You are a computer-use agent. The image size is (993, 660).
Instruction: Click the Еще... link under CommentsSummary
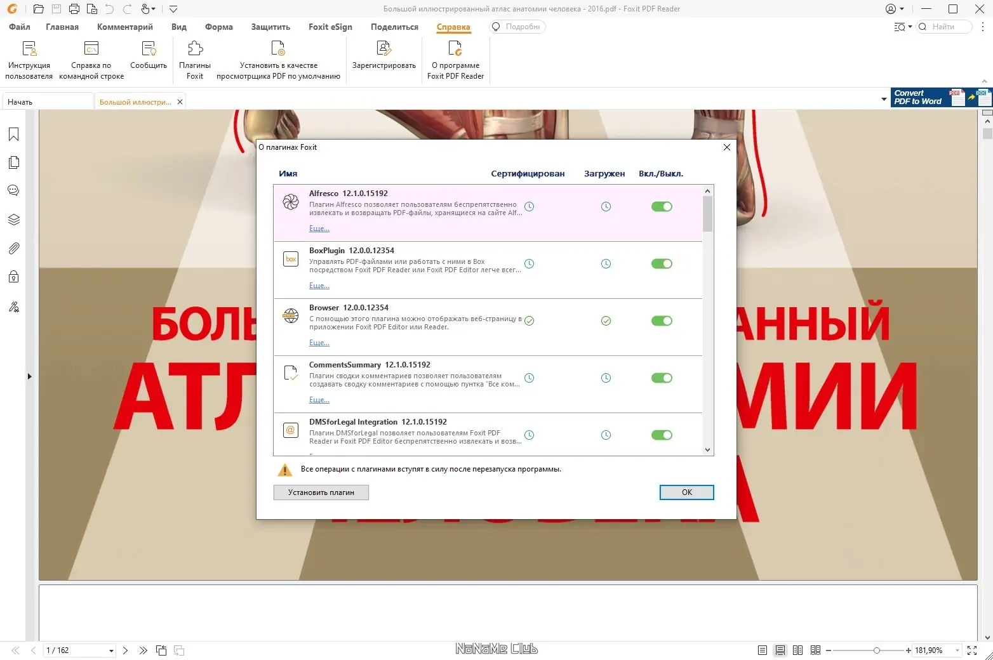(x=319, y=400)
